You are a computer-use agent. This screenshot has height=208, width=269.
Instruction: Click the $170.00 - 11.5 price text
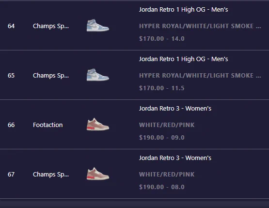[162, 88]
